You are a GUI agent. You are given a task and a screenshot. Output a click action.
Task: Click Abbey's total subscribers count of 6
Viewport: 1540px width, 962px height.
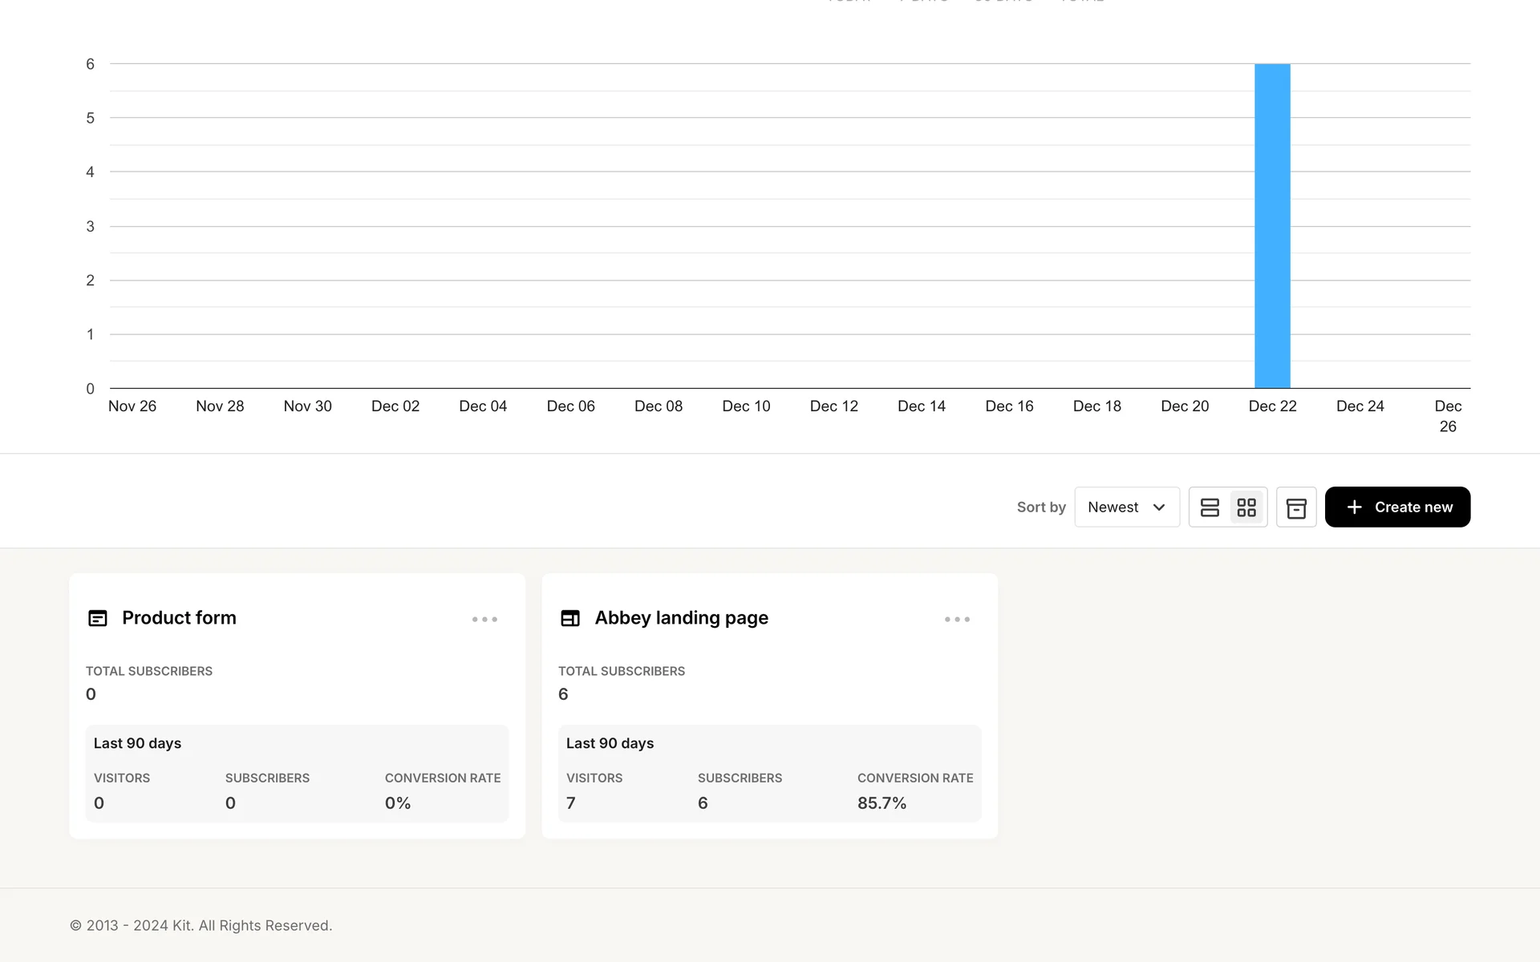tap(563, 694)
